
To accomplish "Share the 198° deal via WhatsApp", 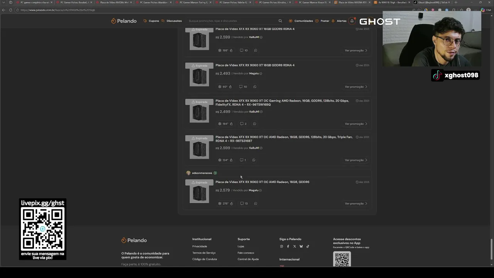I will (x=255, y=50).
